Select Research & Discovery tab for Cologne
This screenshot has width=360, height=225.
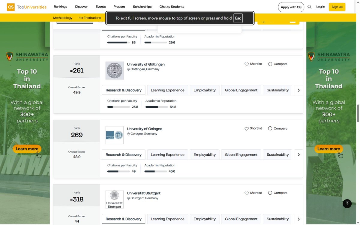124,155
